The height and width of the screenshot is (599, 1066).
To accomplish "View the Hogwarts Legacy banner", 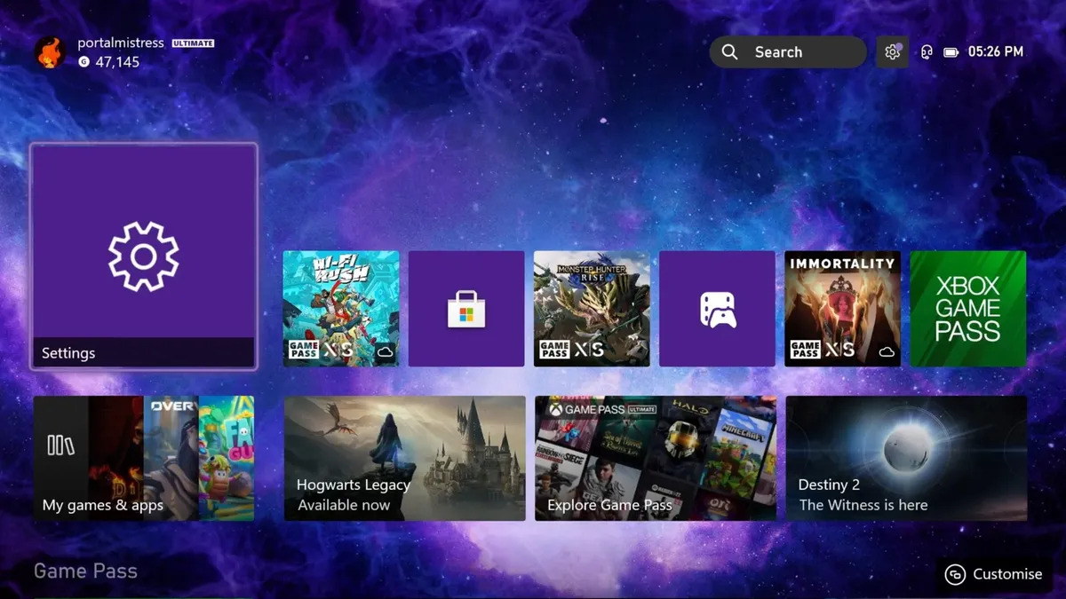I will (404, 457).
